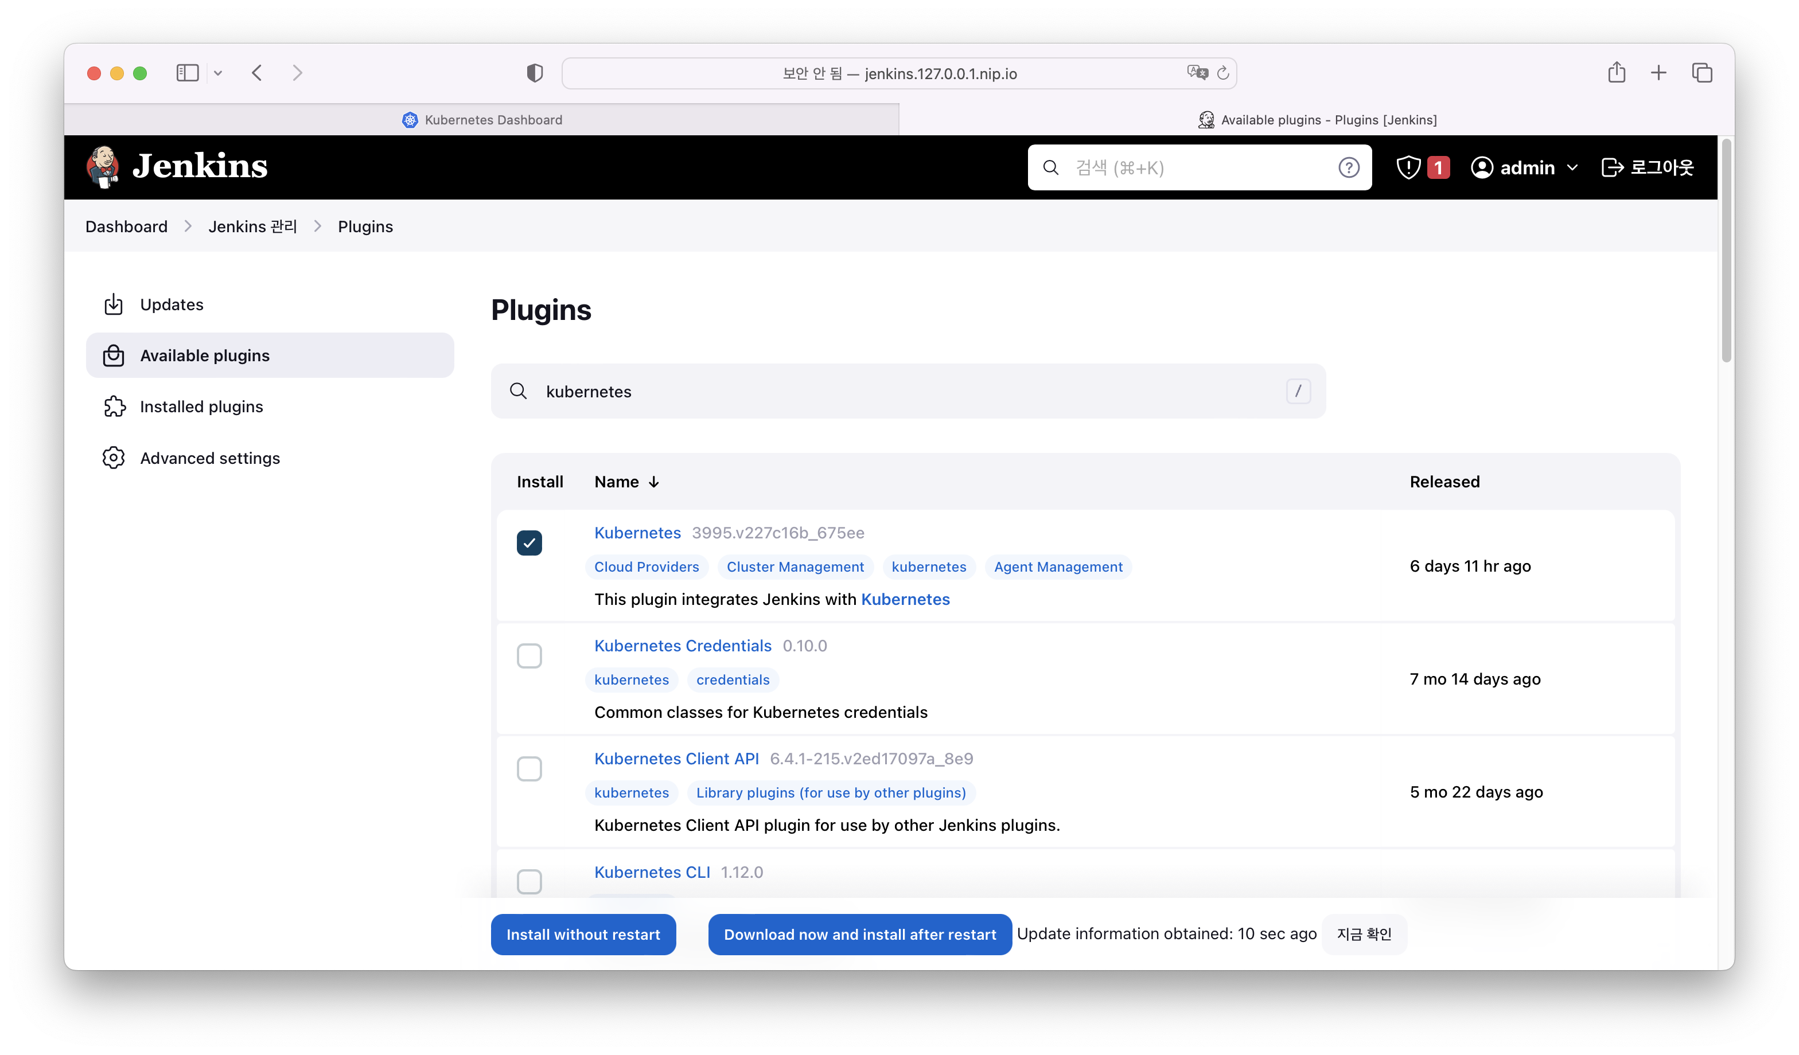1799x1055 pixels.
Task: Go forward with the Safari forward arrow
Action: pyautogui.click(x=298, y=73)
